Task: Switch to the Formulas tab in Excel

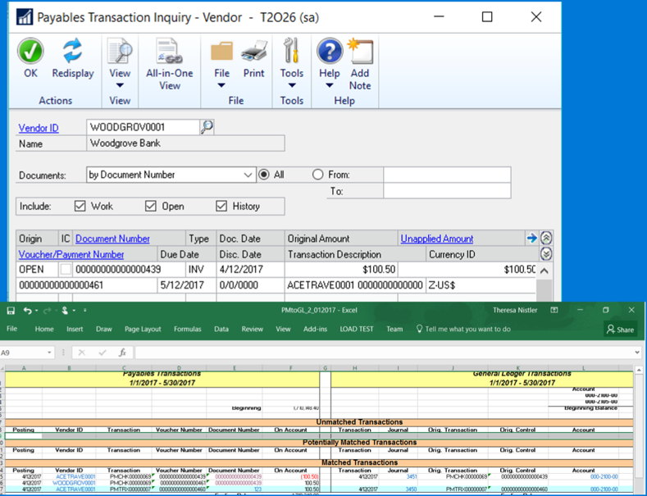Action: 187,329
